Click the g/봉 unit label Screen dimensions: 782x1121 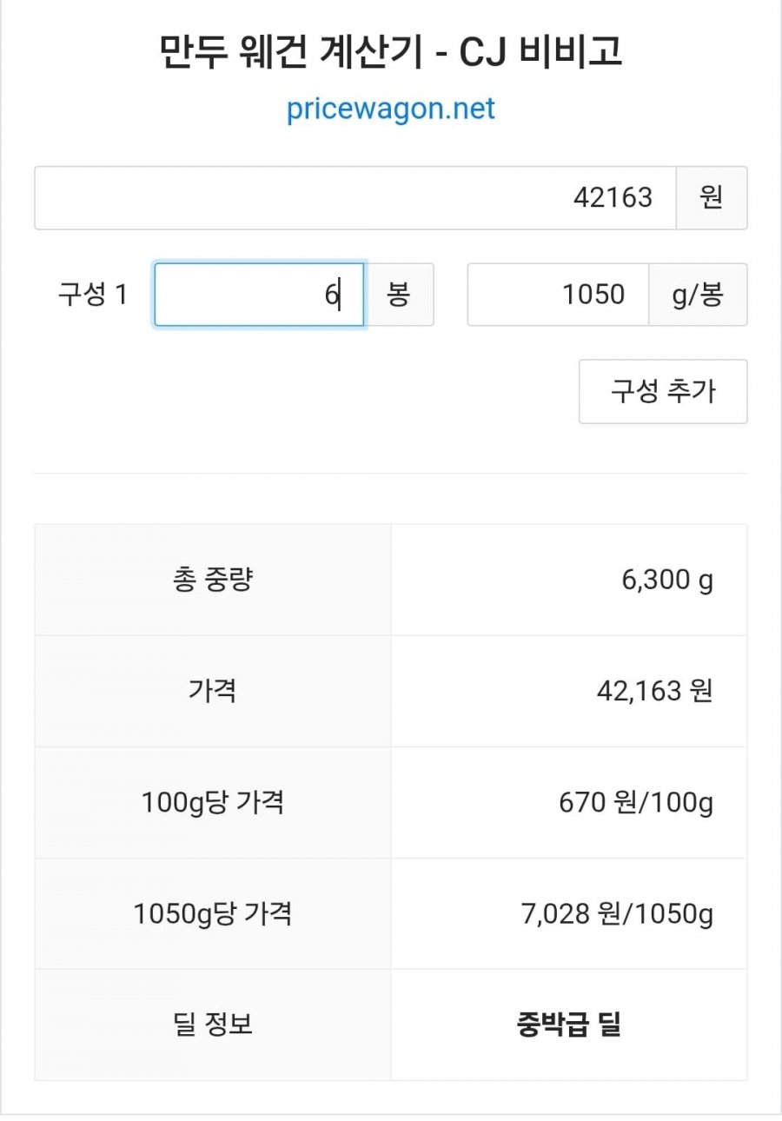pos(697,295)
